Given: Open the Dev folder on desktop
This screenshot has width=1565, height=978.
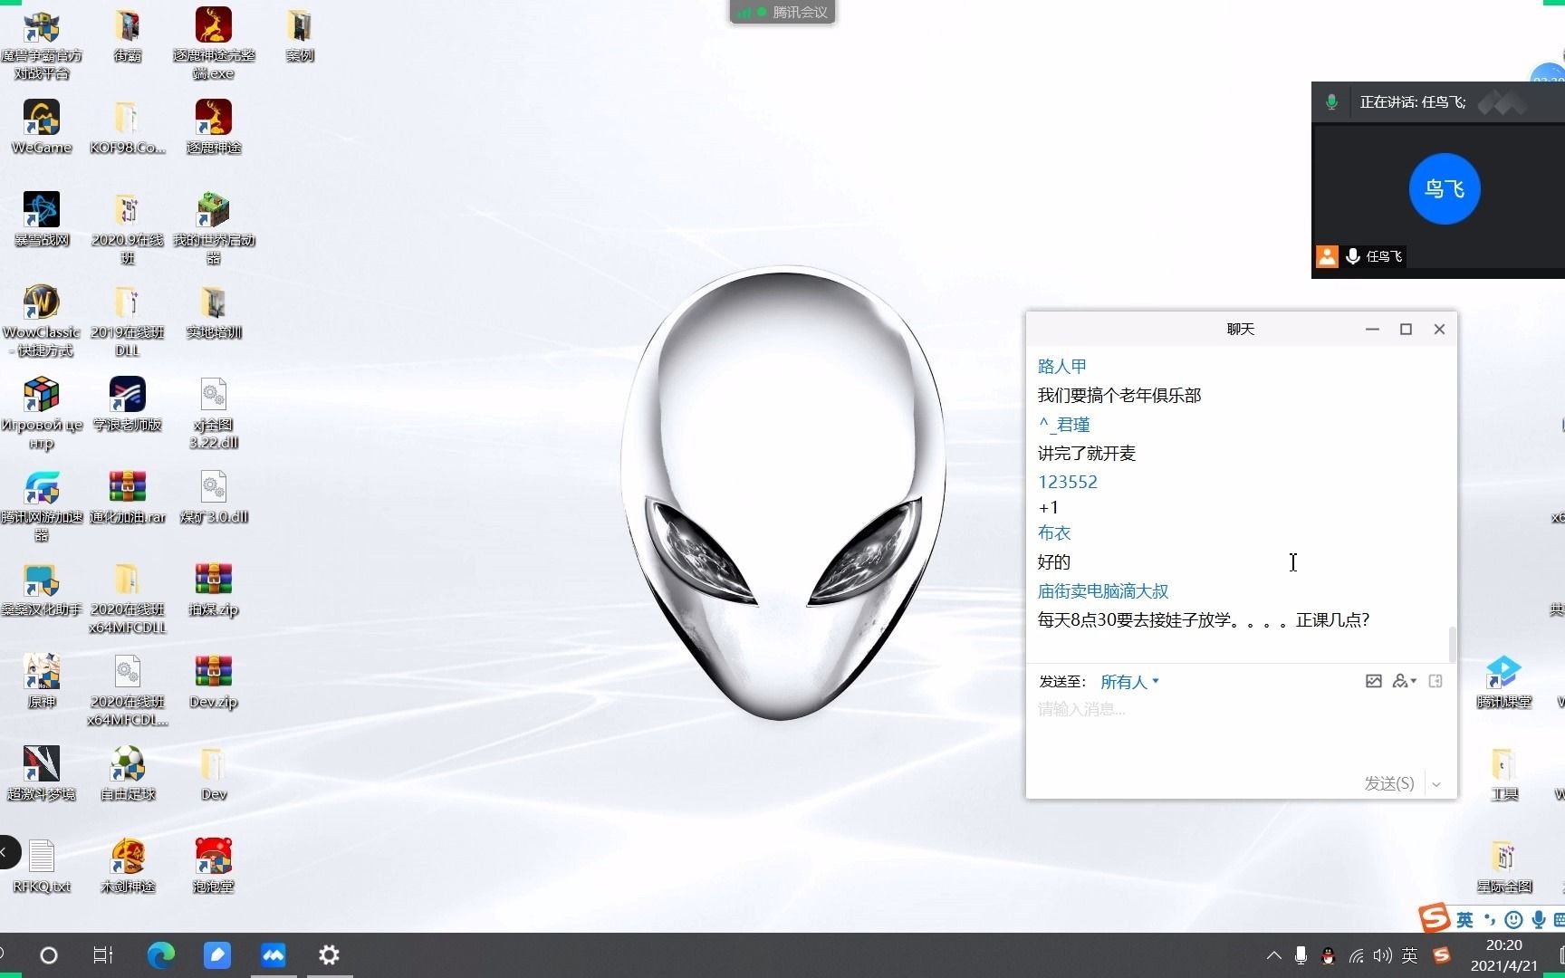Looking at the screenshot, I should [x=214, y=774].
